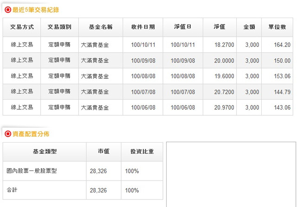The image size is (297, 207).
Task: Click the 淨值日 column header
Action: (x=183, y=27)
